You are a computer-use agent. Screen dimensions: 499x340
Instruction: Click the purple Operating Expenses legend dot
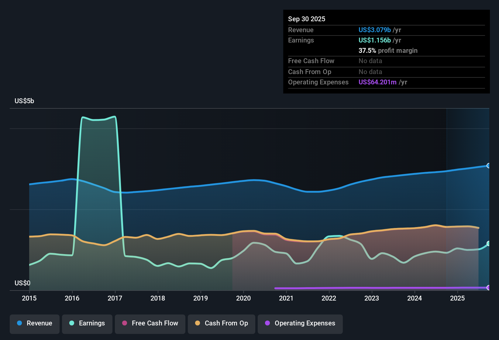267,323
